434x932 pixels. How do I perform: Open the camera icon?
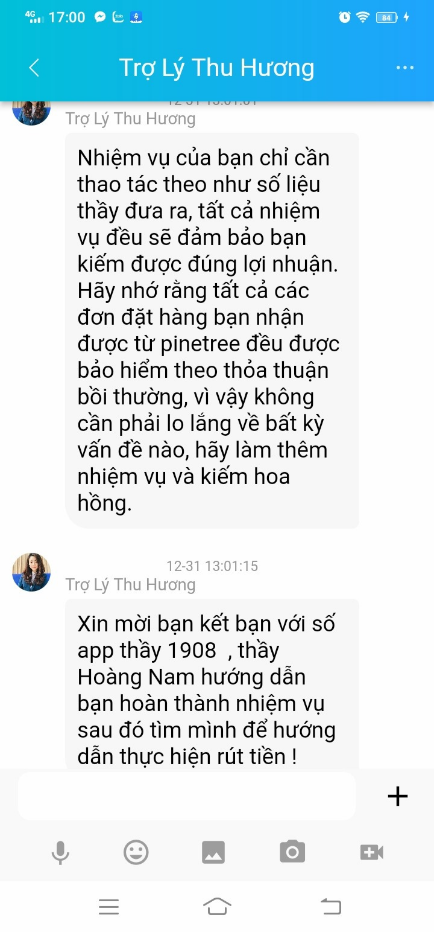[292, 852]
